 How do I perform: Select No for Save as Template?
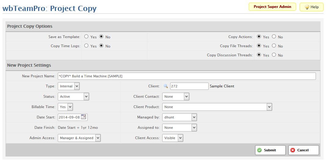point(101,37)
